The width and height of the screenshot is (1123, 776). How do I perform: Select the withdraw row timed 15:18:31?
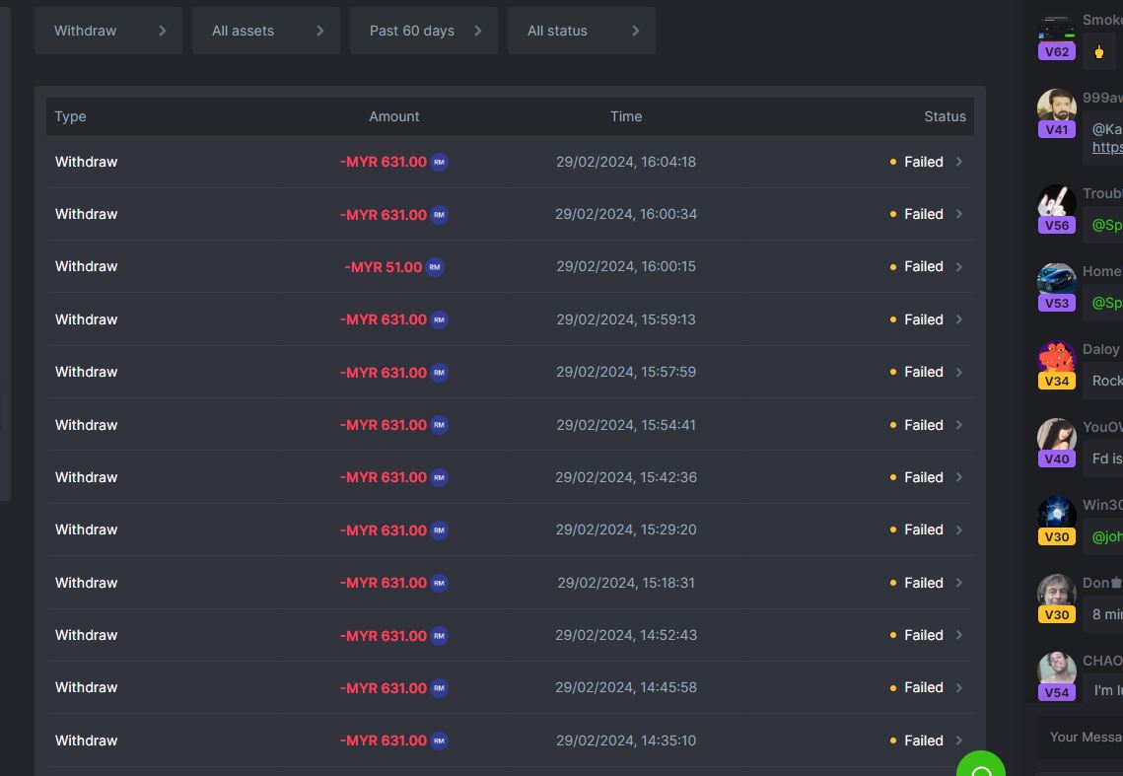(x=509, y=583)
